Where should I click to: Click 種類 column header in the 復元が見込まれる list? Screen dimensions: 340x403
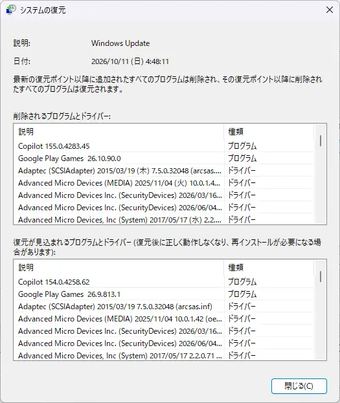(x=269, y=268)
